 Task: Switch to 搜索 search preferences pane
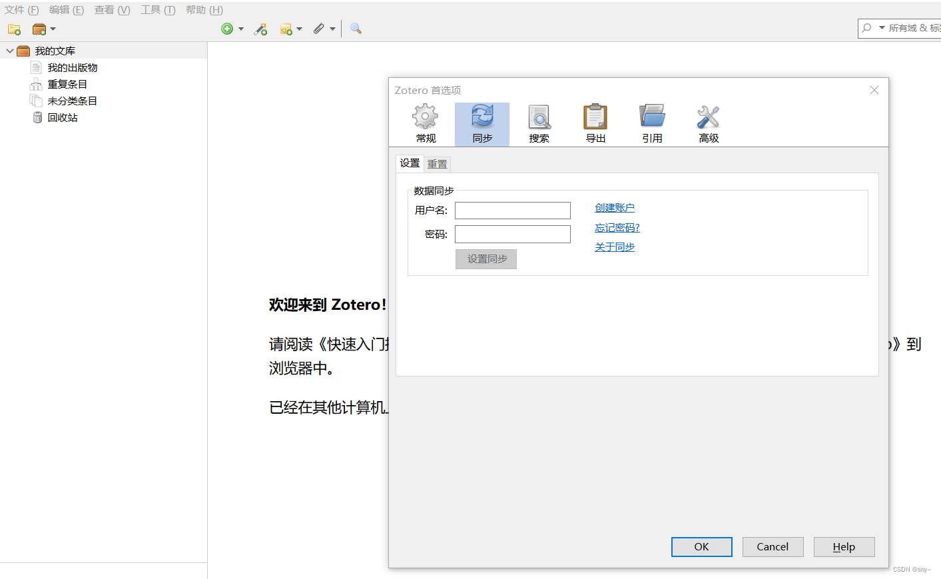coord(539,125)
